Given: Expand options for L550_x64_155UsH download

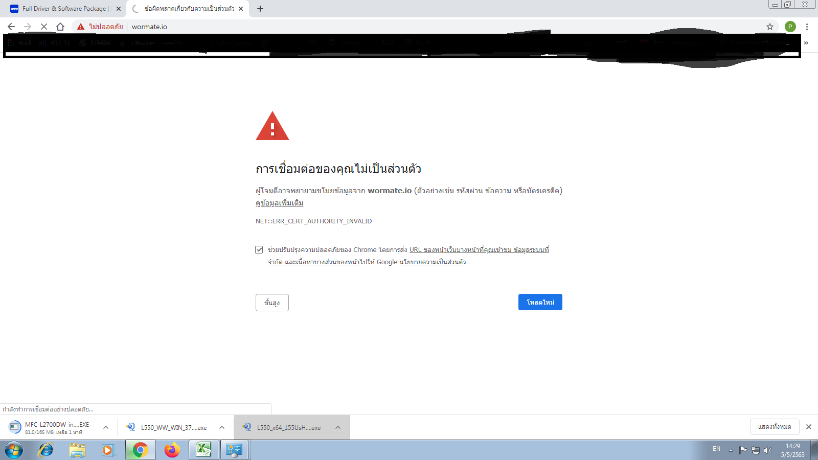Looking at the screenshot, I should (338, 427).
